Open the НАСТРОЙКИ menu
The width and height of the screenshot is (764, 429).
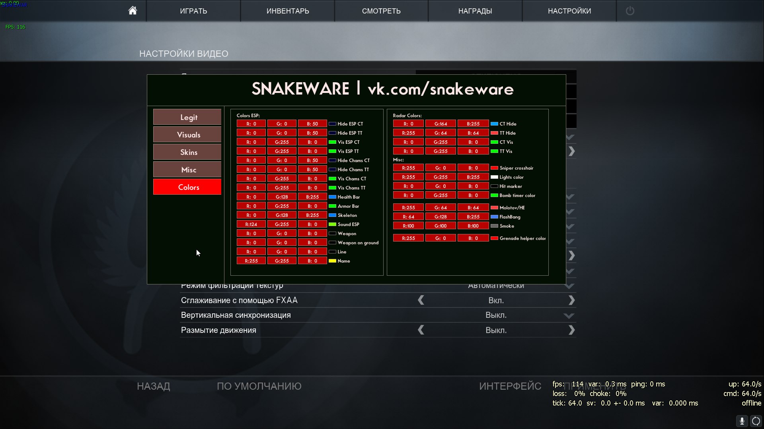(569, 11)
